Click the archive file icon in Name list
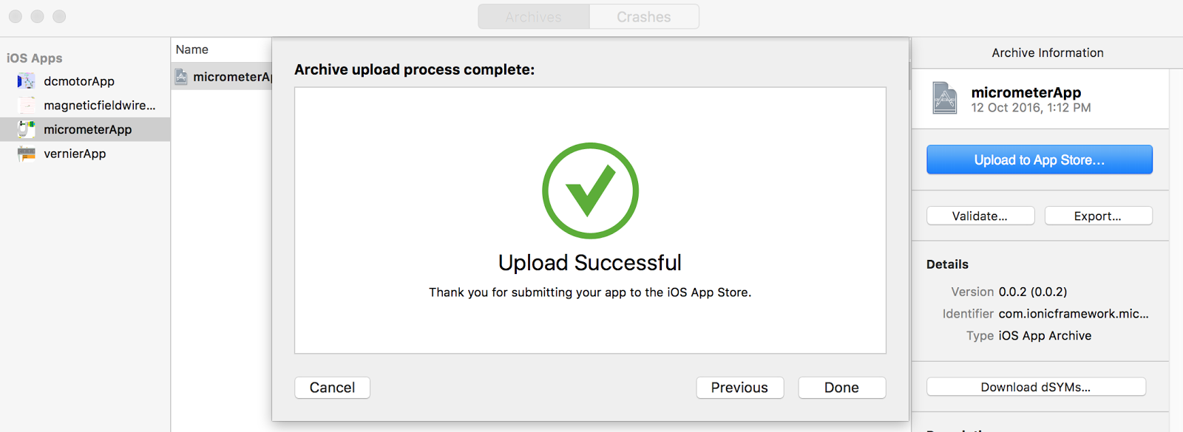 click(x=181, y=76)
